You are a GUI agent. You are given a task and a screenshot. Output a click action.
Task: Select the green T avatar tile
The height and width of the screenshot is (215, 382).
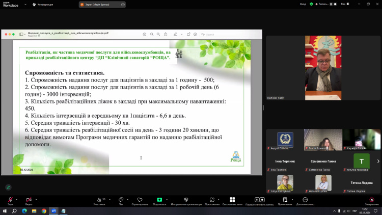(x=361, y=161)
